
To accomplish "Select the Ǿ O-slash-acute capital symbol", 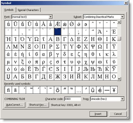I will [72, 24].
